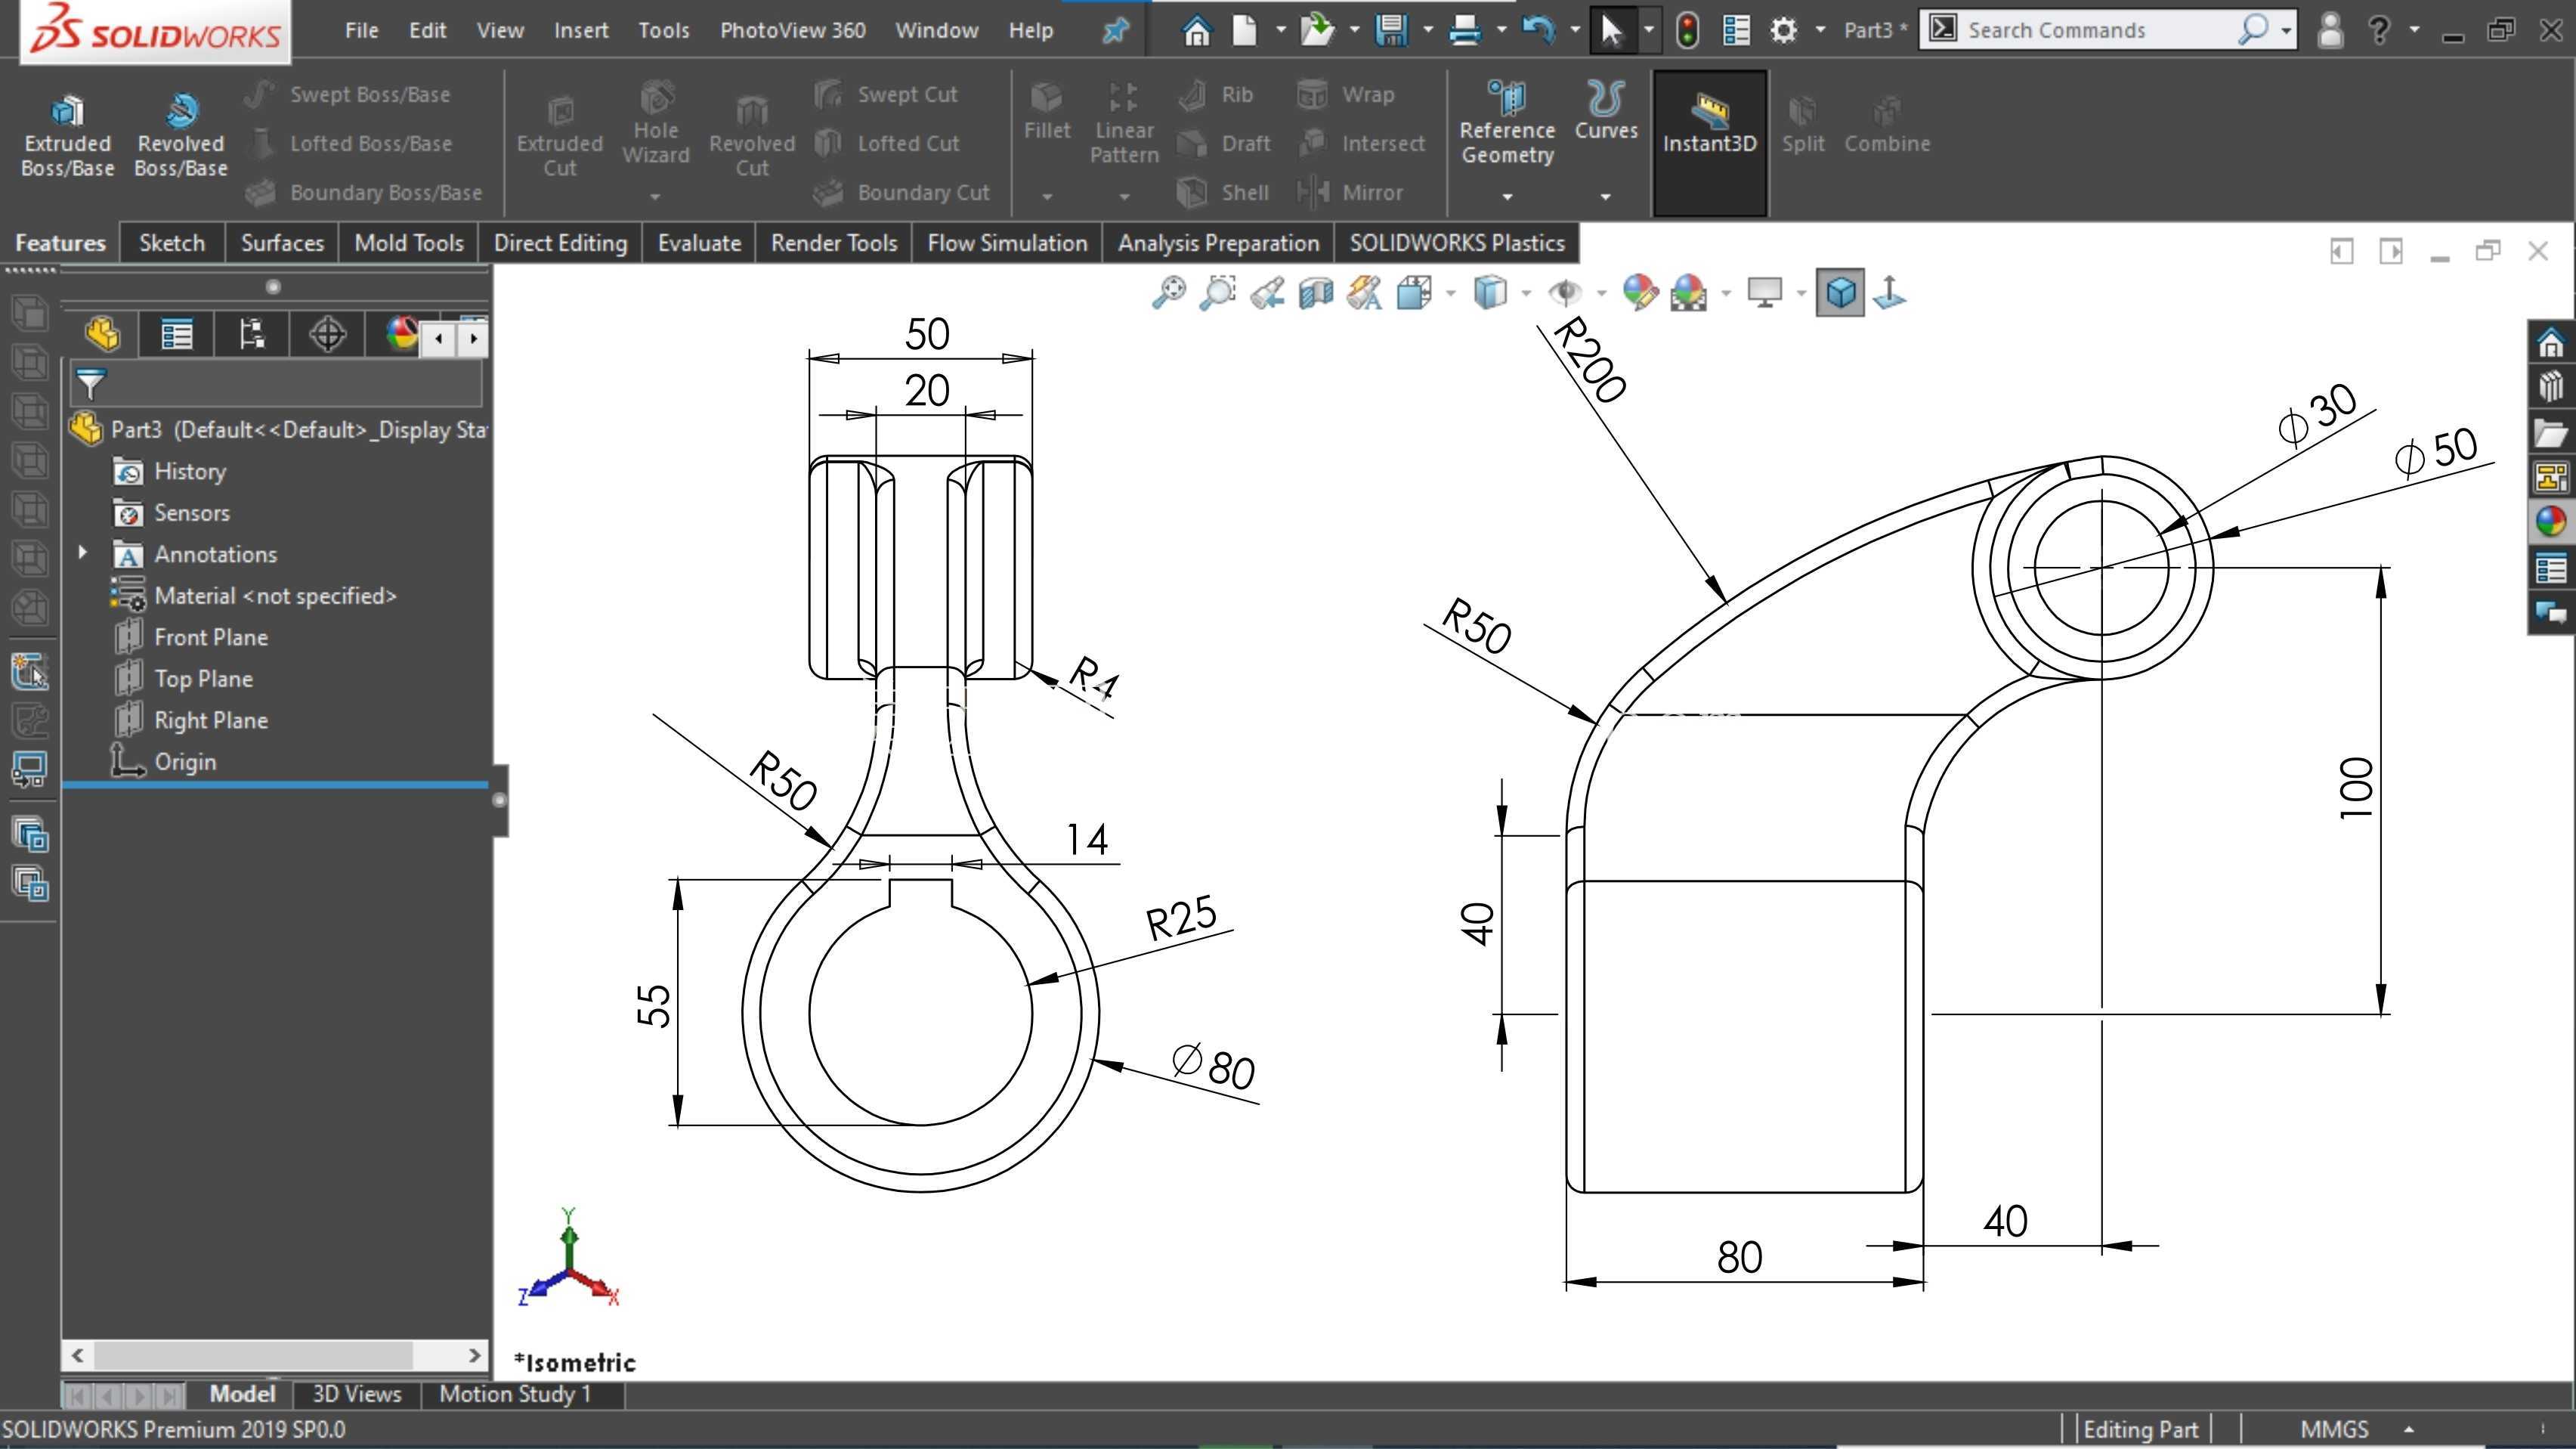Open the Undo dropdown arrow

[1574, 30]
